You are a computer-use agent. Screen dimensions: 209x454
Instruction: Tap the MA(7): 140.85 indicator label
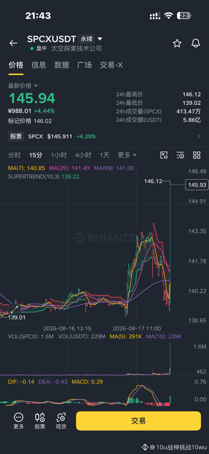[27, 168]
